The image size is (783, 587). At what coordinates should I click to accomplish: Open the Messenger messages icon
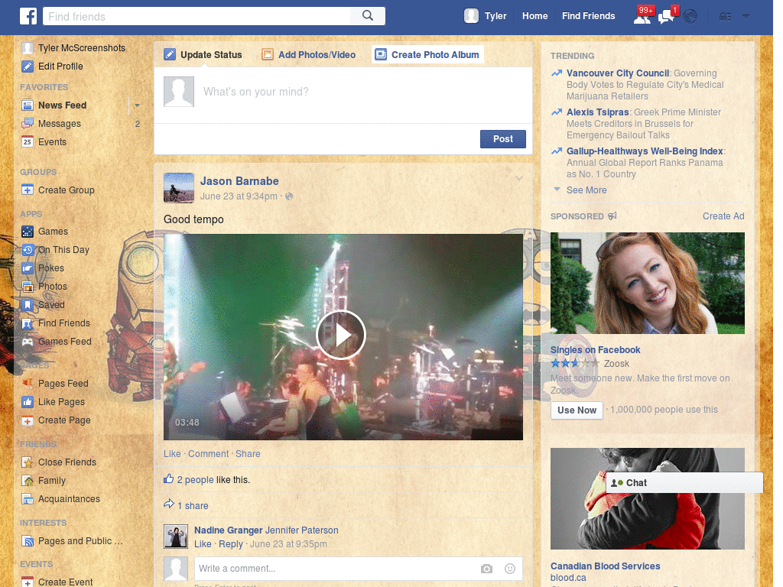(664, 15)
